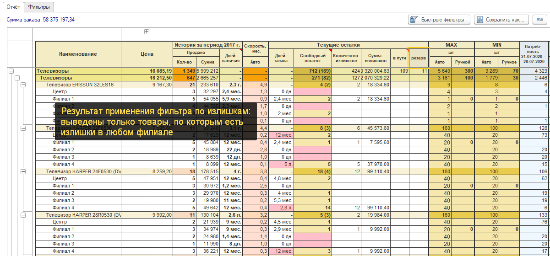This screenshot has height=256, width=550.
Task: Click the Потребность 21.07.2020 - 28.07.2020 header
Action: tap(534, 54)
